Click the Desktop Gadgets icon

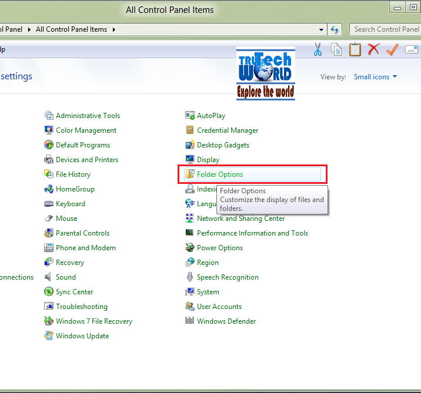click(x=190, y=145)
